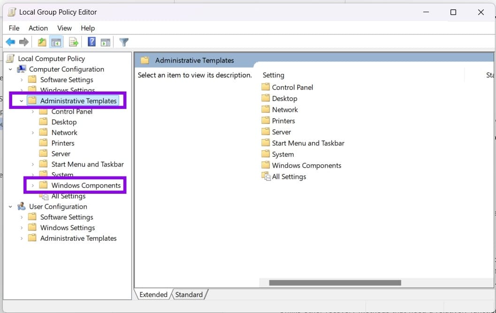496x313 pixels.
Task: Click the blue Back arrow toolbar icon
Action: coord(10,42)
